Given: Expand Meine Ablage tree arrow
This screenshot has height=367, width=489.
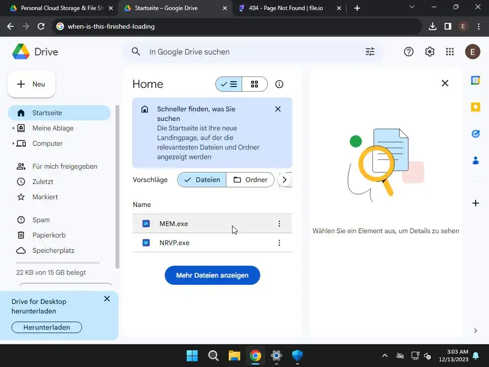Looking at the screenshot, I should point(13,128).
